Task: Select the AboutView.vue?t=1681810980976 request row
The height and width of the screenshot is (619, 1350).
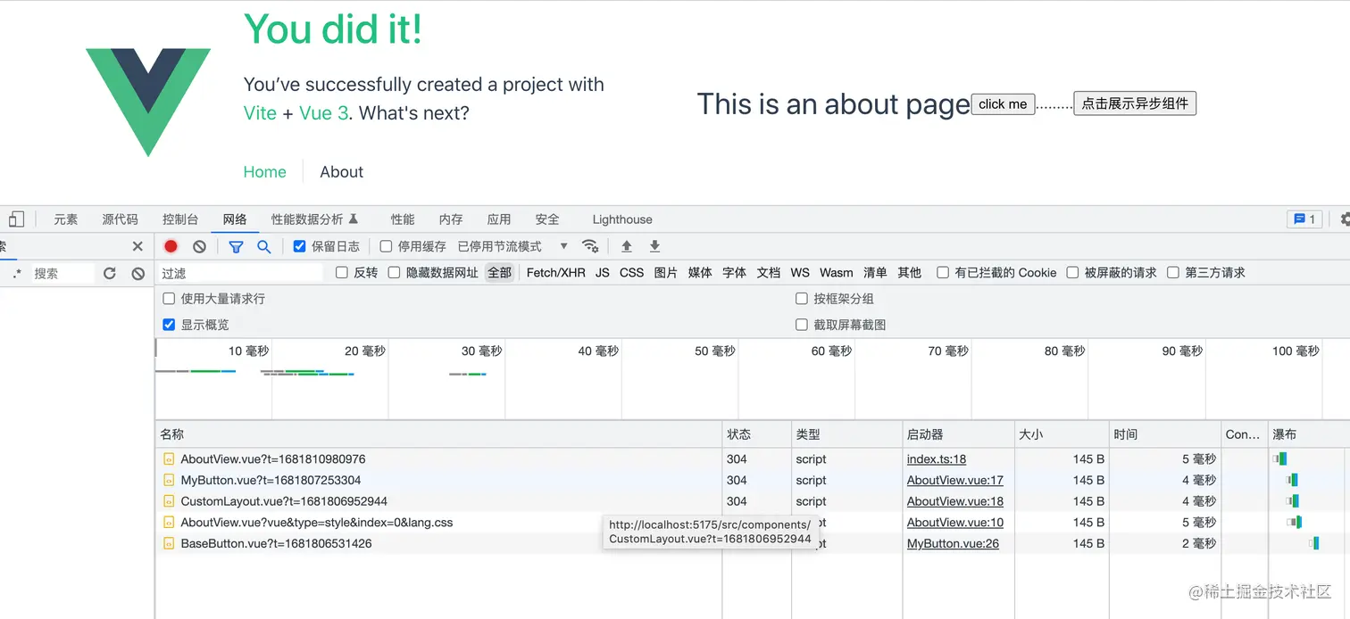Action: [750, 459]
